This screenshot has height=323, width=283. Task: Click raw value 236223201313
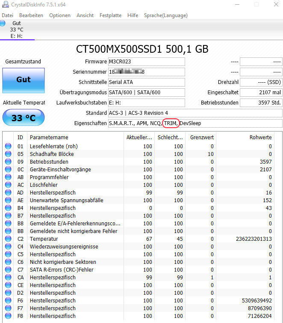click(254, 239)
